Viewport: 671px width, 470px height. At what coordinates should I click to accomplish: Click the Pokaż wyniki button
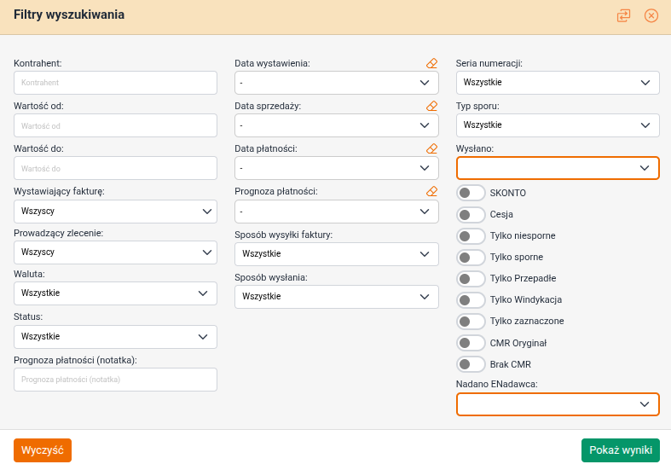click(x=620, y=450)
